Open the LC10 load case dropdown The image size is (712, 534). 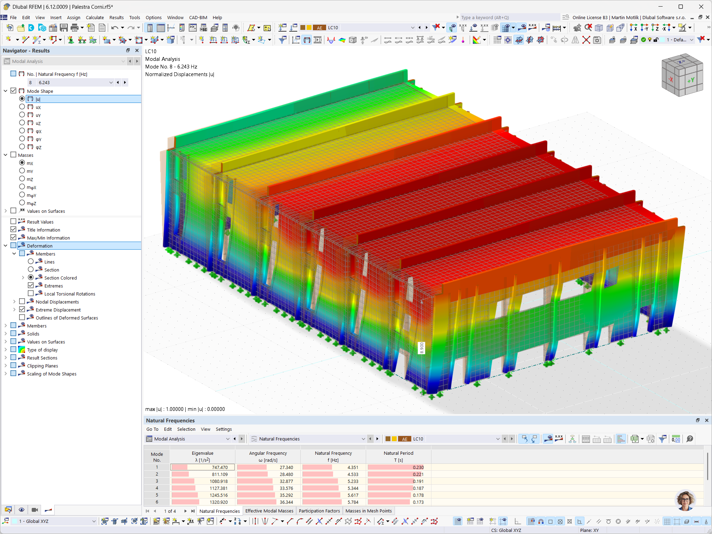point(413,27)
